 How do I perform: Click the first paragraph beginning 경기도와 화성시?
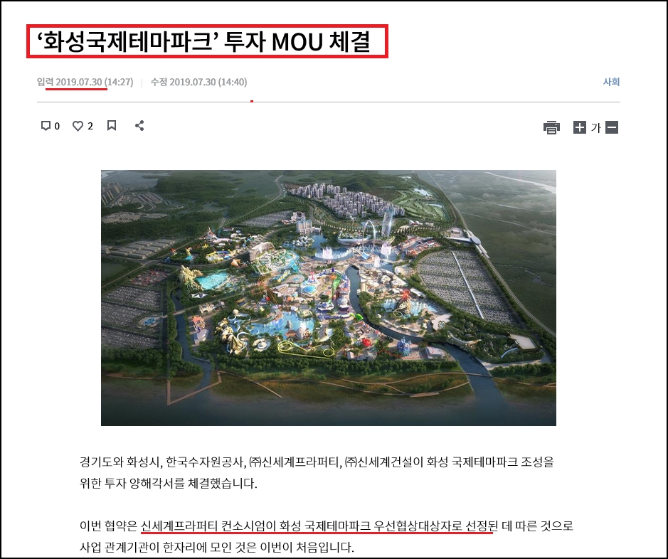point(317,462)
